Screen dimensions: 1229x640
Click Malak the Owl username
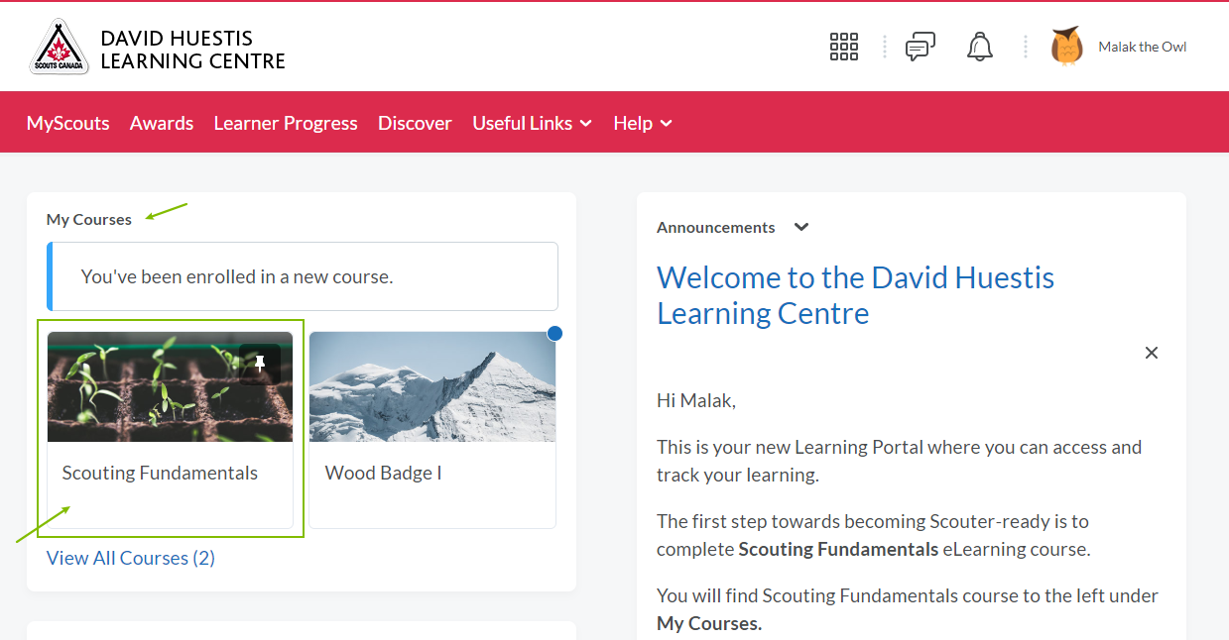point(1142,47)
